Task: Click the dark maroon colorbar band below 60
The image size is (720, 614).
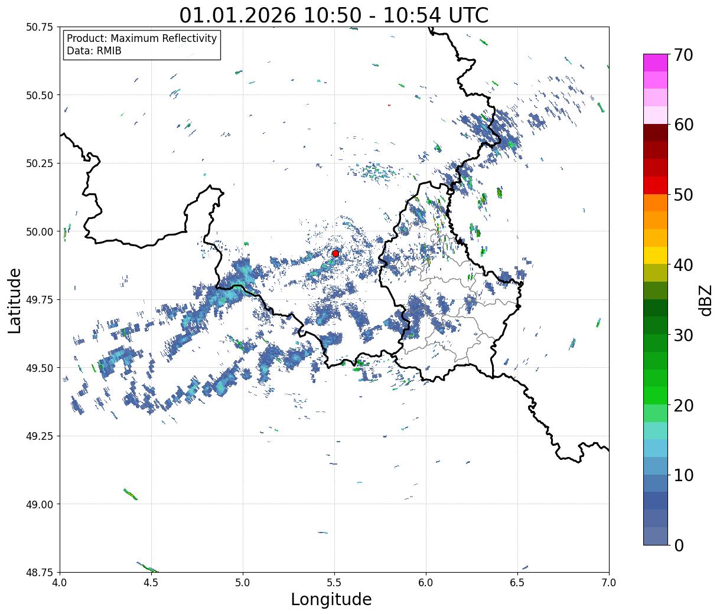Action: coord(656,133)
